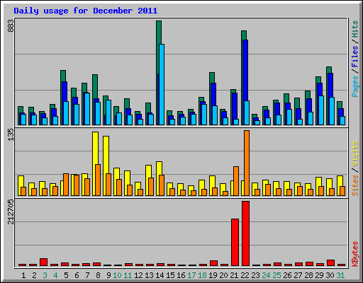Image resolution: width=363 pixels, height=283 pixels.
Task: Click day label 19 on the x-axis
Action: tap(213, 275)
